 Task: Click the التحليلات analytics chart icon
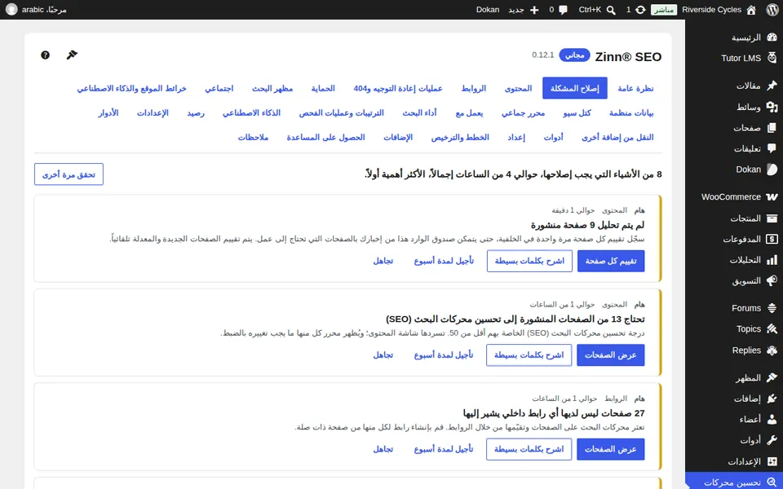(772, 260)
